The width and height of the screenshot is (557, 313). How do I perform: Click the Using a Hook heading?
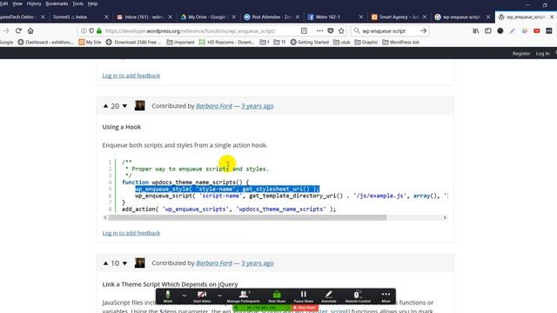[122, 127]
